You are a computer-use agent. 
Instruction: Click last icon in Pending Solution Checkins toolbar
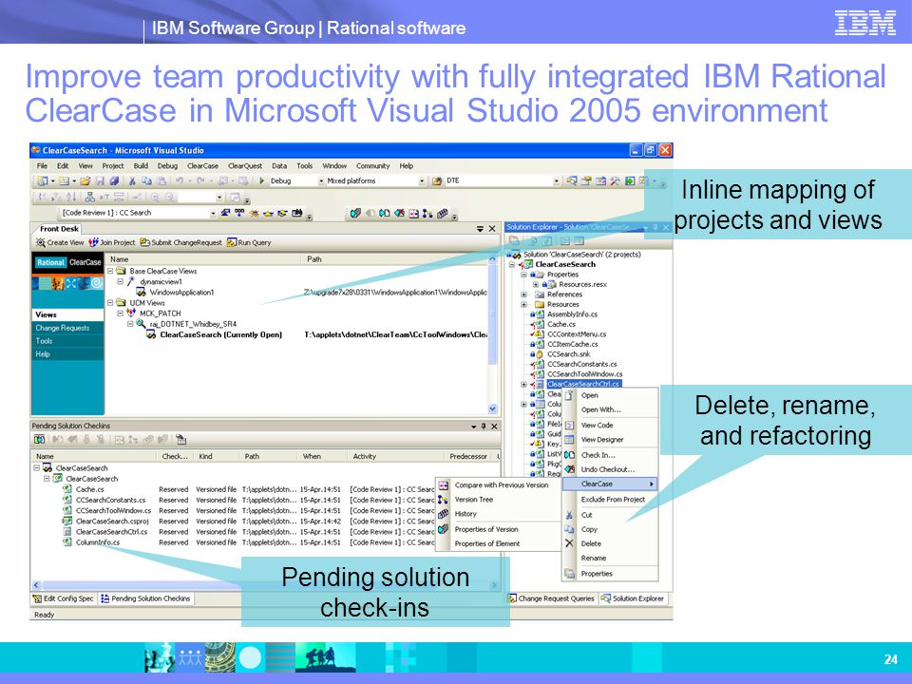click(x=180, y=440)
